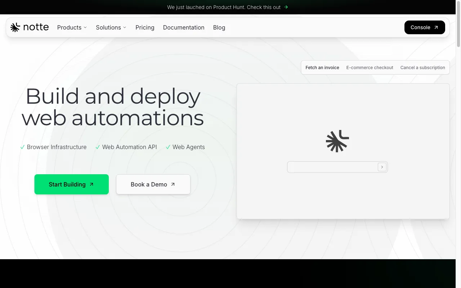Submit the demo prompt with arrow button
The height and width of the screenshot is (288, 461).
coord(382,167)
